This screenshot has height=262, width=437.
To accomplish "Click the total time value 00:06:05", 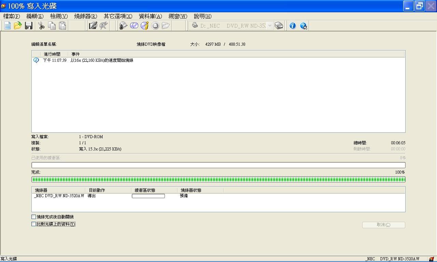I will [x=398, y=143].
